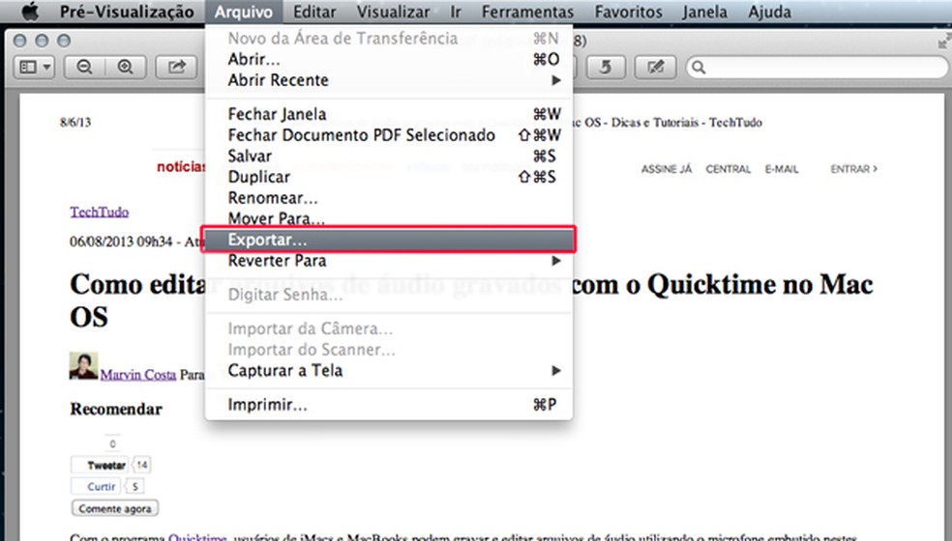Screen dimensions: 952x541
Task: Open the Marvin Costa author link
Action: coord(137,375)
